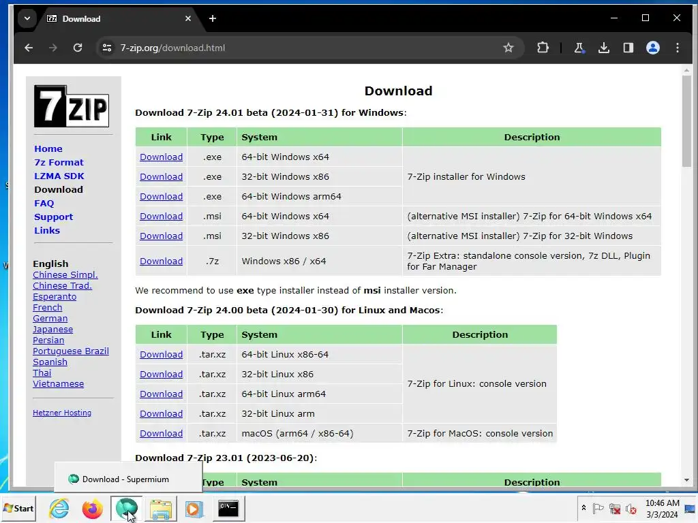Open the profile avatar icon
698x523 pixels.
[652, 48]
